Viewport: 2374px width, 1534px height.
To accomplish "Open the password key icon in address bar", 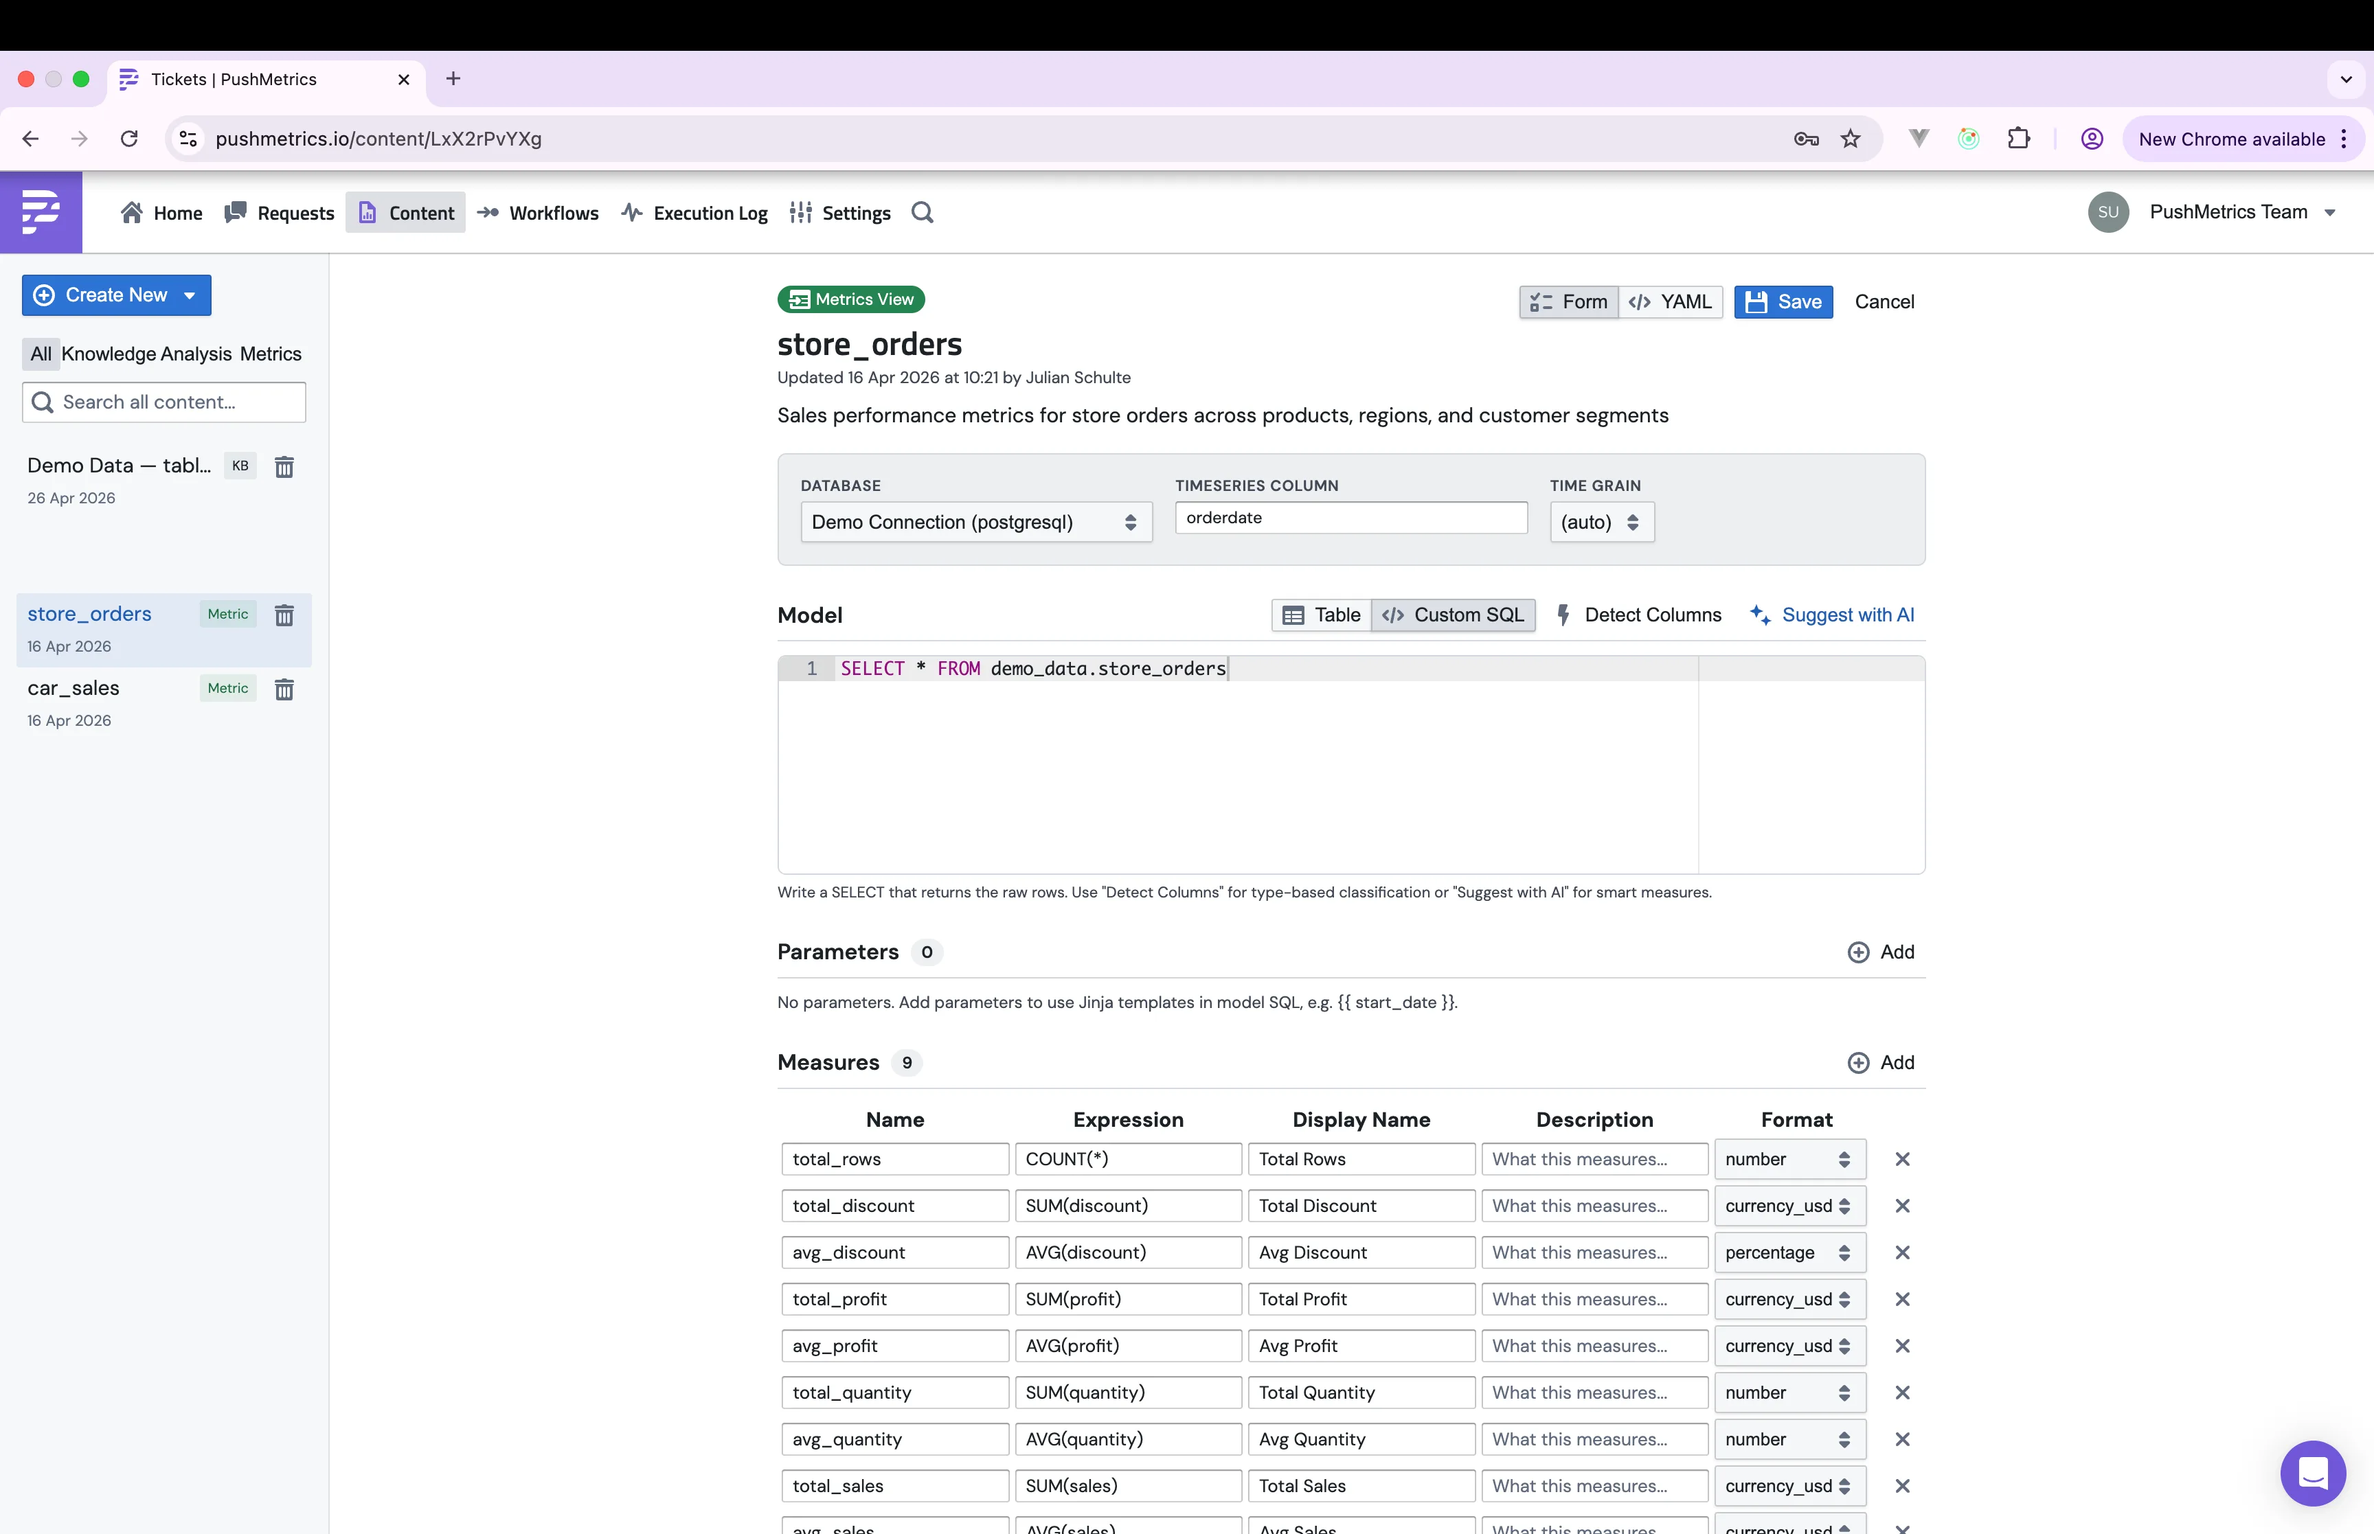I will pyautogui.click(x=1806, y=139).
